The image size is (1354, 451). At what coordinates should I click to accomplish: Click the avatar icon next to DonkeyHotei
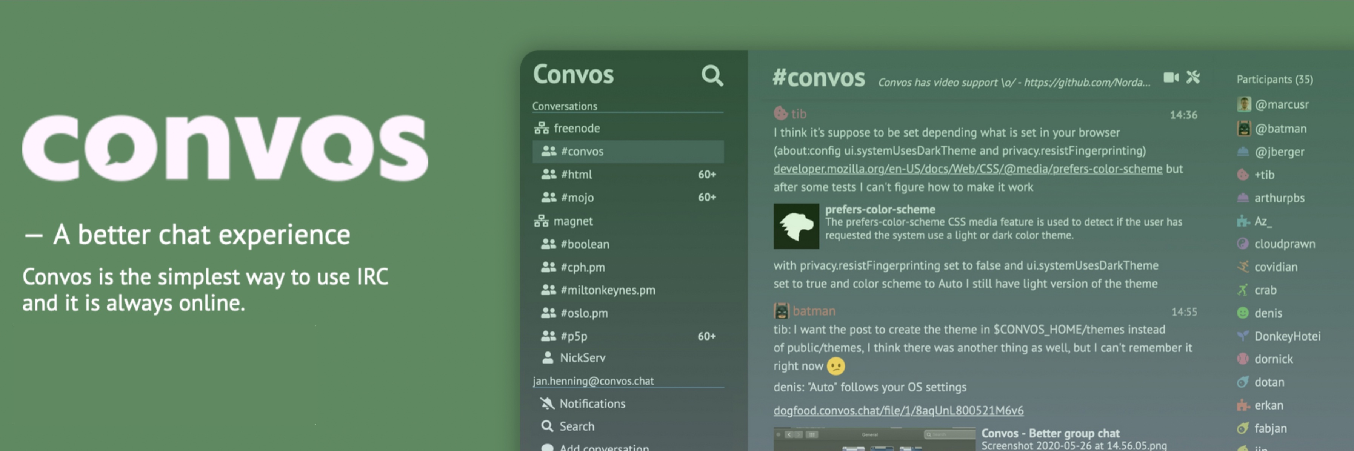pos(1243,336)
